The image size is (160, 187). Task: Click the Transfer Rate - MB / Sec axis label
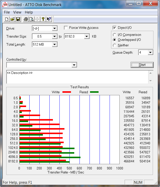(66, 172)
